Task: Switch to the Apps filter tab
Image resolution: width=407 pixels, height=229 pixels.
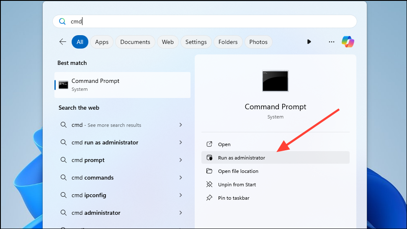Action: click(102, 42)
